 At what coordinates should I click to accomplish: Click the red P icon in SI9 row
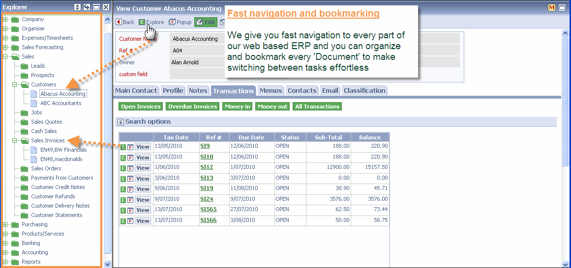130,147
